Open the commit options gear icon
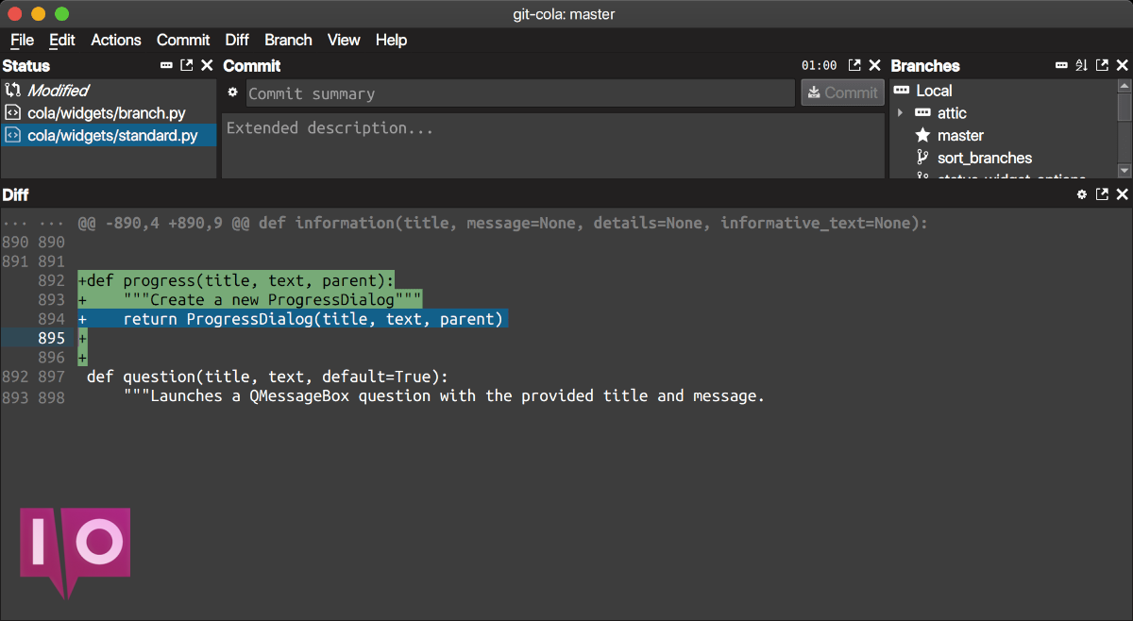Viewport: 1133px width, 621px height. click(x=233, y=92)
